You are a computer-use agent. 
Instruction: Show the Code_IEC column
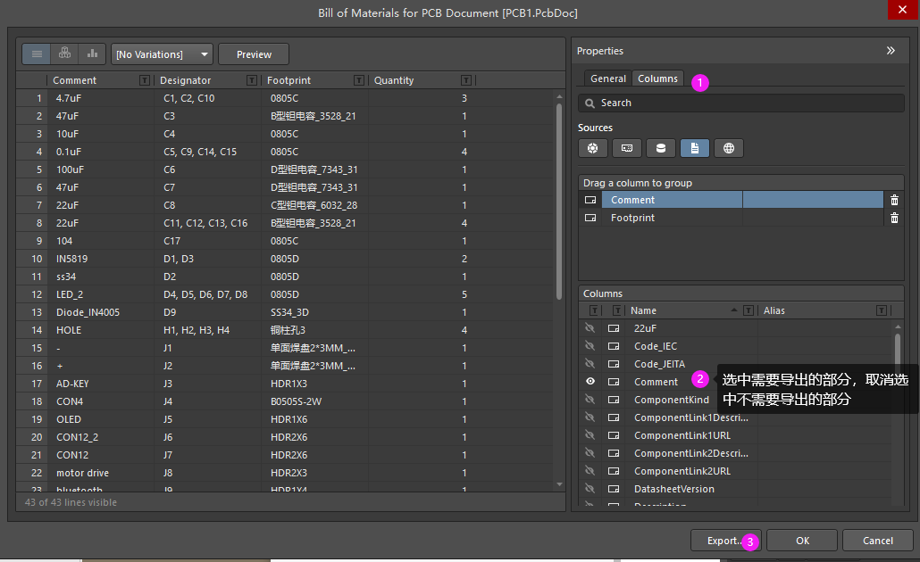coord(590,346)
